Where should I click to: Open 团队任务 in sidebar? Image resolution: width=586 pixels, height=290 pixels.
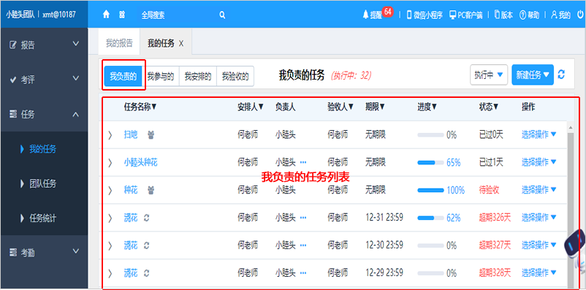(44, 184)
